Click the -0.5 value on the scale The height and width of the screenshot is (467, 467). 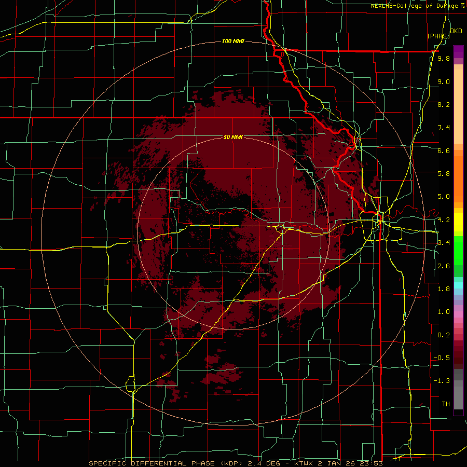(442, 358)
